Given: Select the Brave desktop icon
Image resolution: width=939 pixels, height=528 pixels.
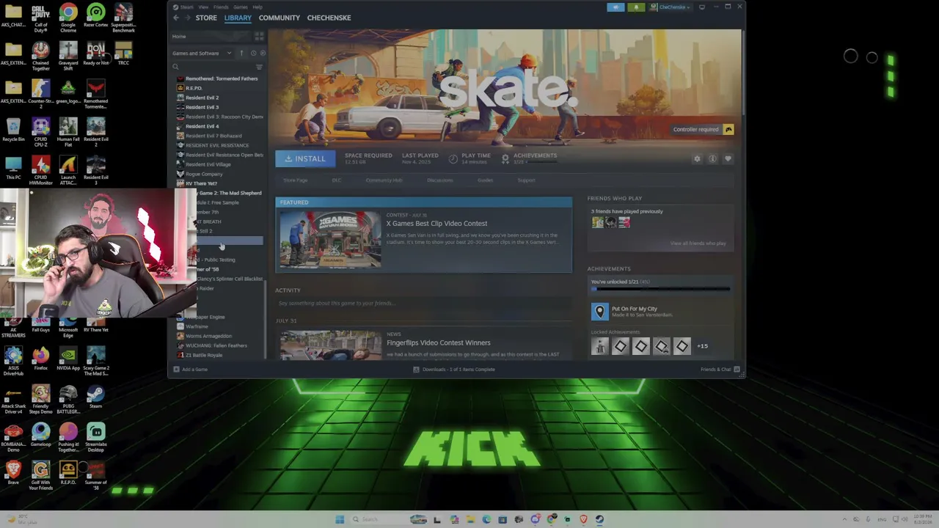Looking at the screenshot, I should point(13,473).
